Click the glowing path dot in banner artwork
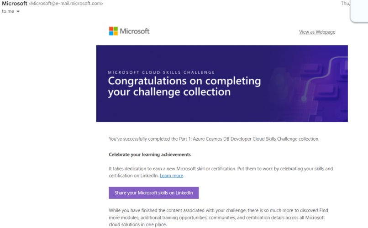The height and width of the screenshot is (228, 368). [x=304, y=98]
